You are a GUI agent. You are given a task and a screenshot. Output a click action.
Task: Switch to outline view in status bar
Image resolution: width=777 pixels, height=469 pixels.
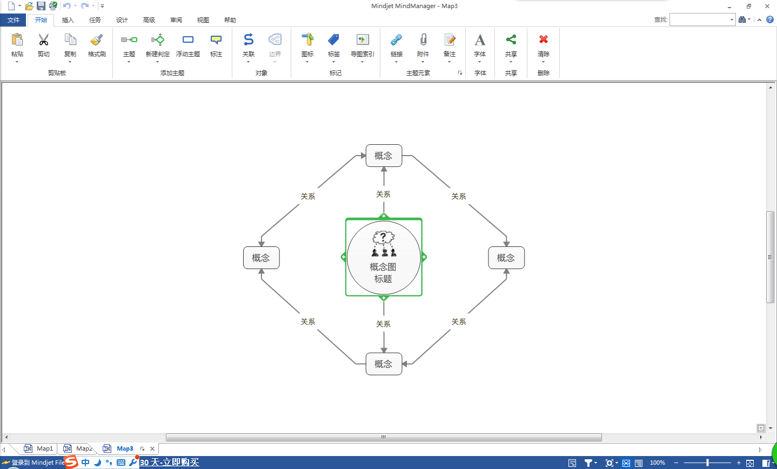639,463
